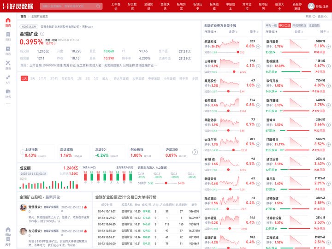Sort stocks list by 金流
332x249 pixels.
tap(233, 32)
